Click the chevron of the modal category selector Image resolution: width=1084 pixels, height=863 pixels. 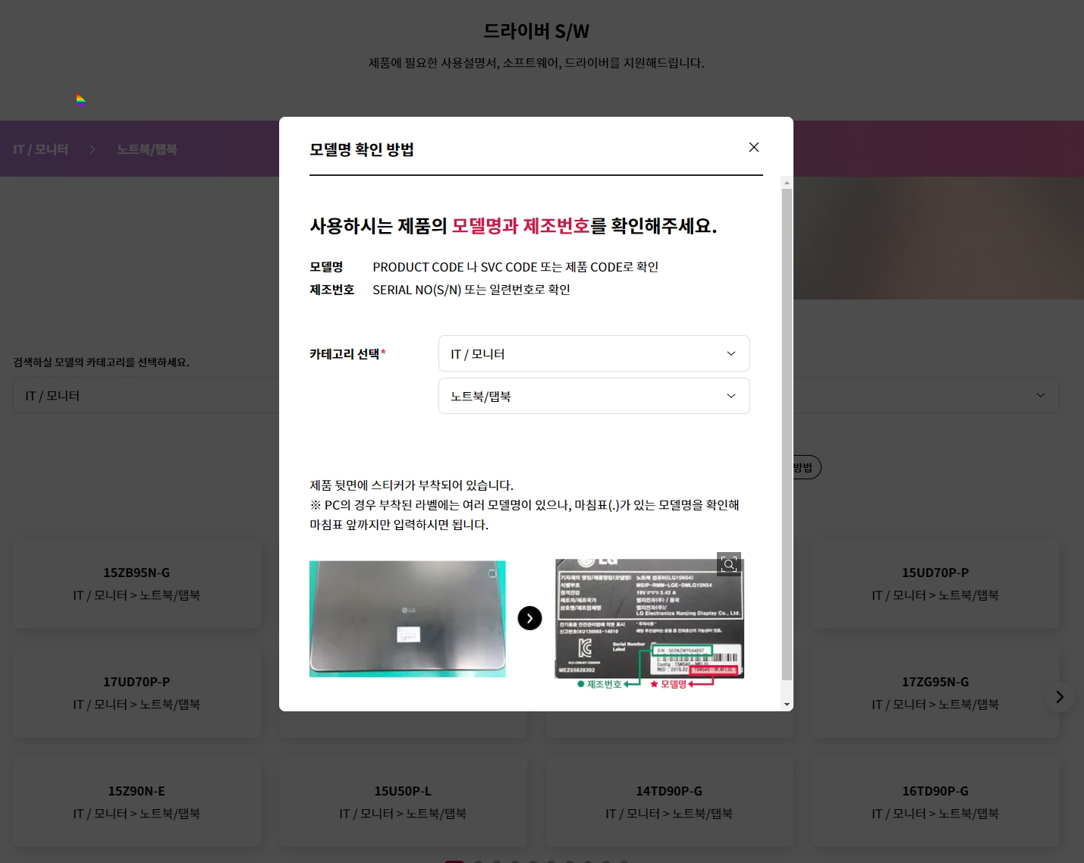pos(731,353)
